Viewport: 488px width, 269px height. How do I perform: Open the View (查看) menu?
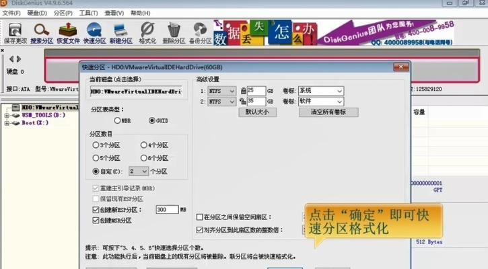point(114,13)
